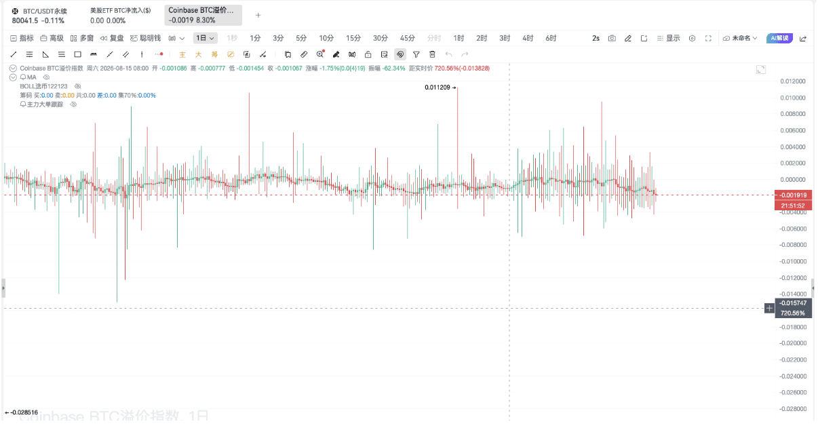Select the vertical line drawing tool

pos(142,54)
